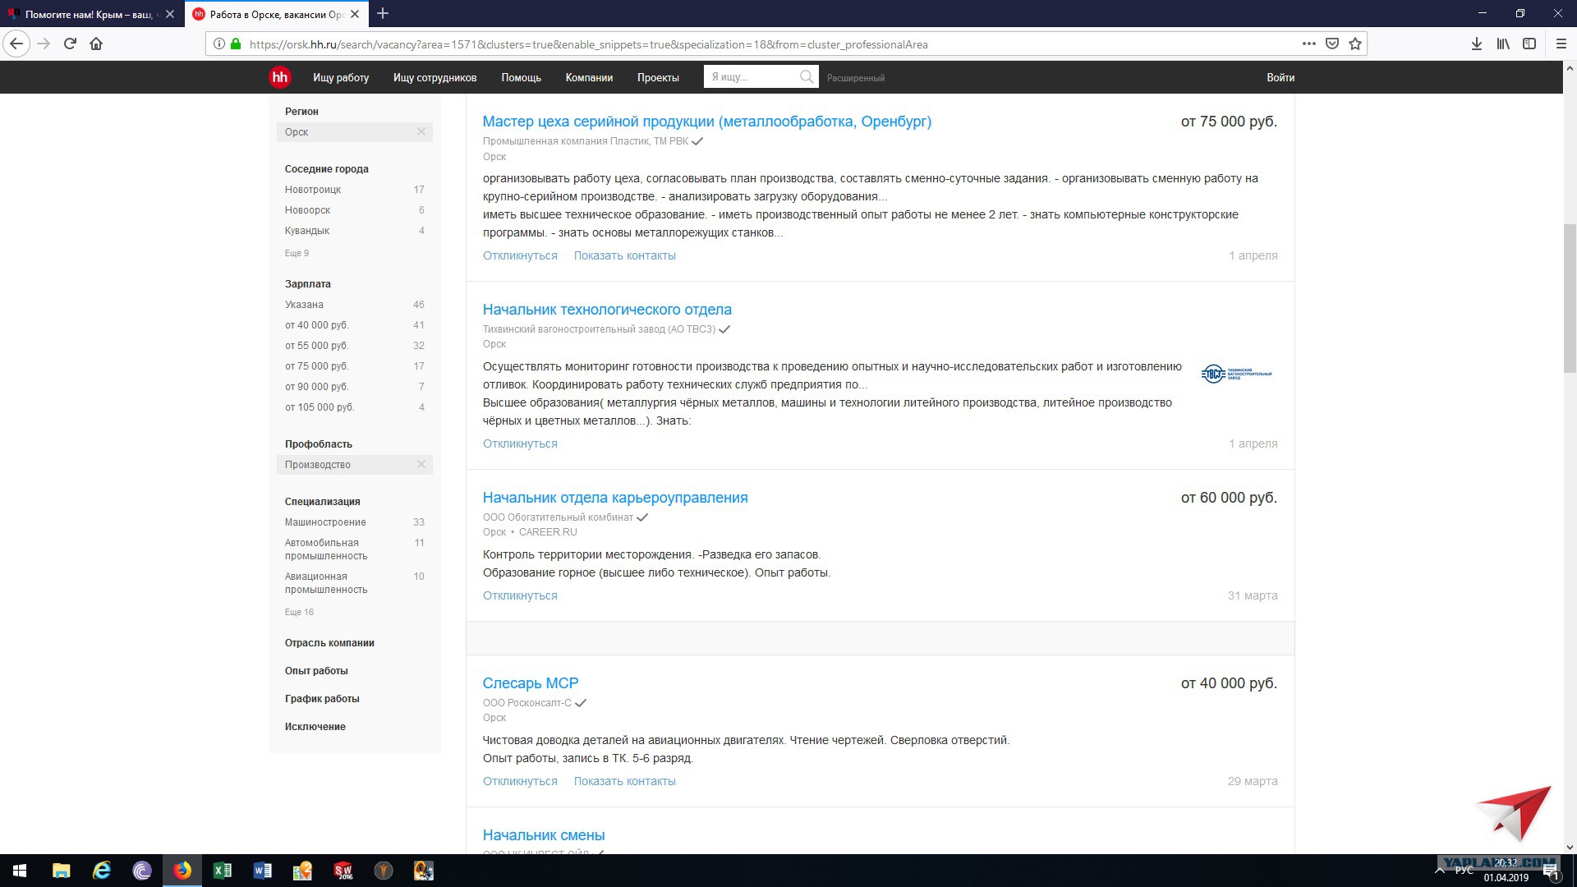Open the browser home page icon

click(96, 44)
